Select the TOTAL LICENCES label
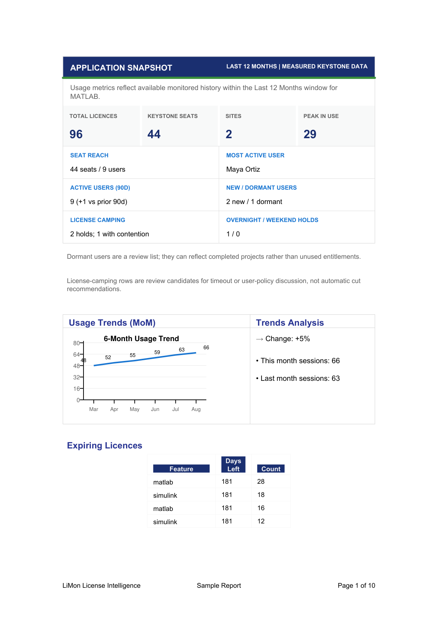 click(x=93, y=116)
